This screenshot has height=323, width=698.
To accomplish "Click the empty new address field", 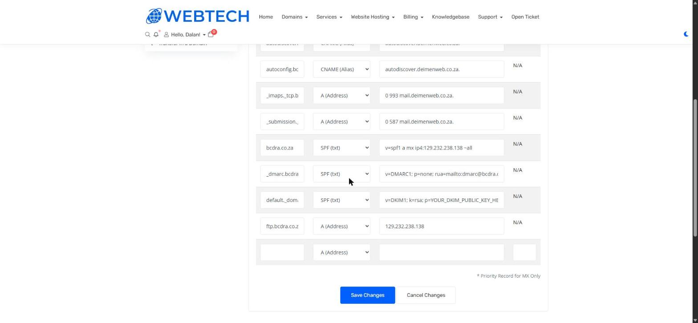I will 442,253.
